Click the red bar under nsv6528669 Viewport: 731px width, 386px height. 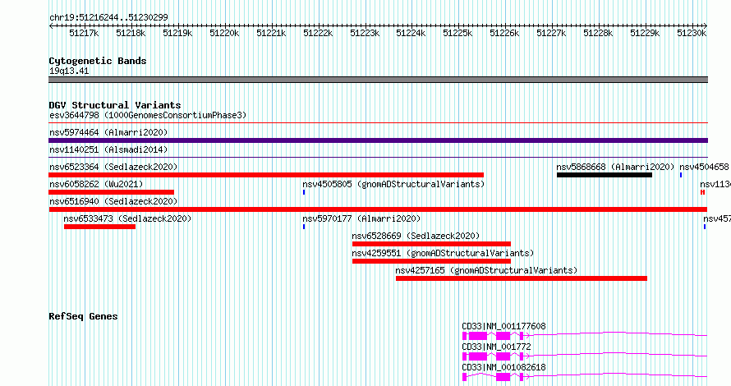click(432, 244)
